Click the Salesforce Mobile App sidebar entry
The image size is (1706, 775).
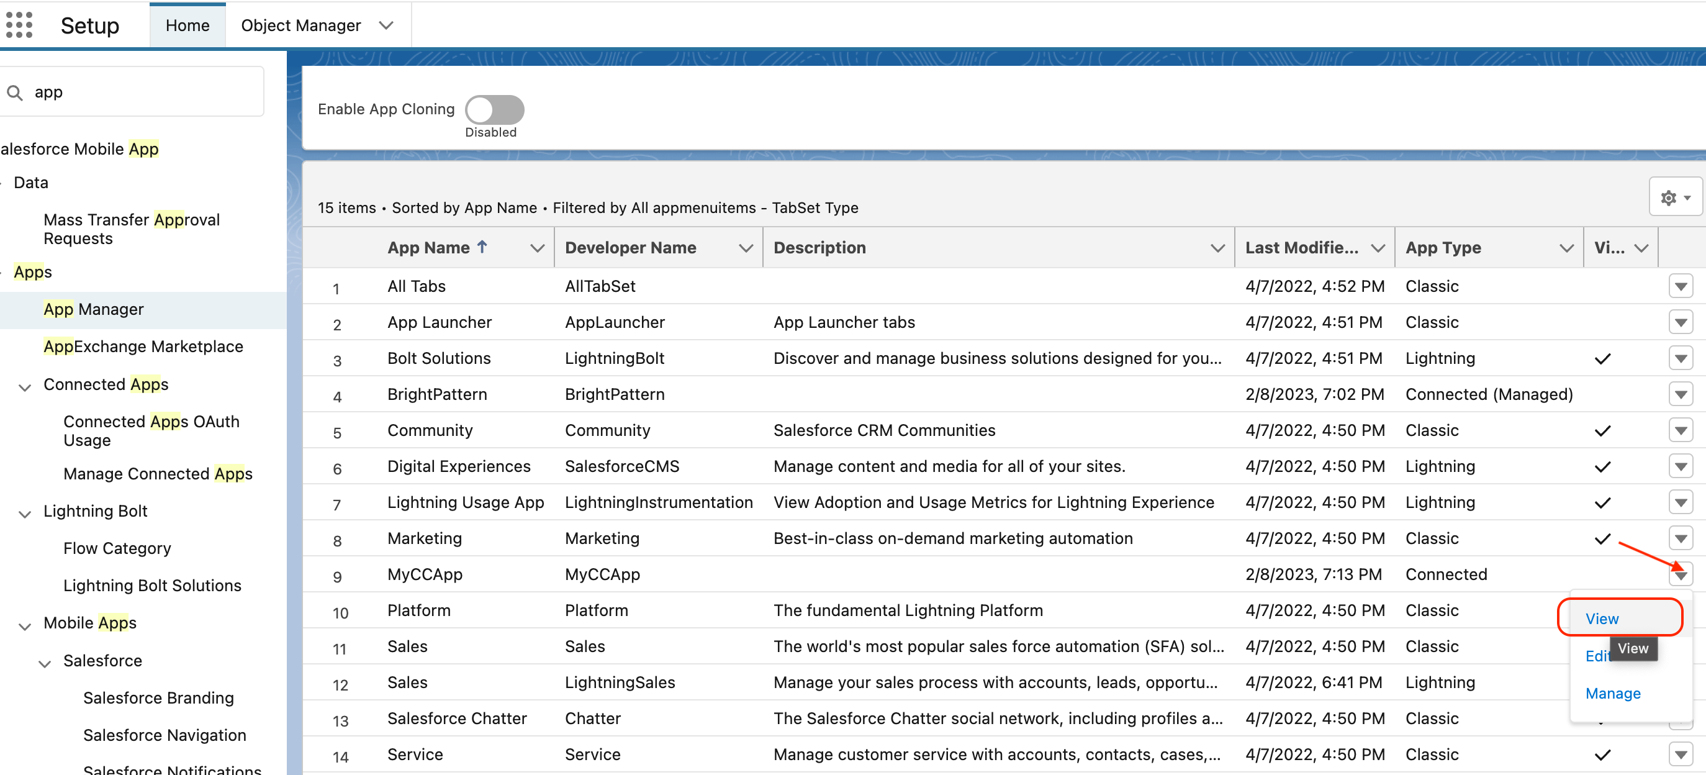tap(79, 149)
